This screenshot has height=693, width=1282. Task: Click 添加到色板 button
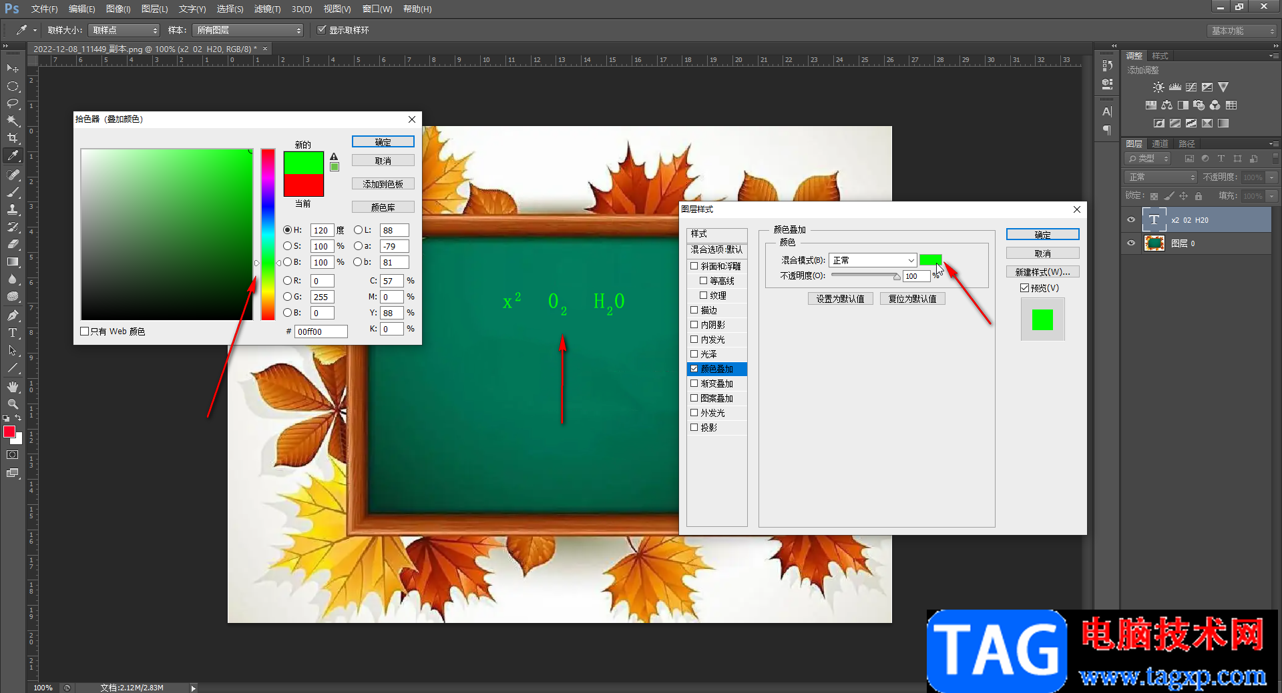[383, 183]
